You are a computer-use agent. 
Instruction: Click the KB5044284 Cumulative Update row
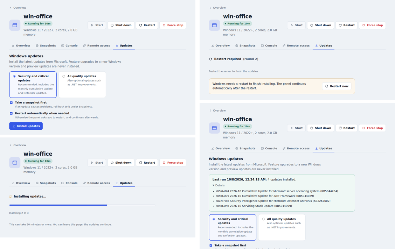pyautogui.click(x=277, y=191)
